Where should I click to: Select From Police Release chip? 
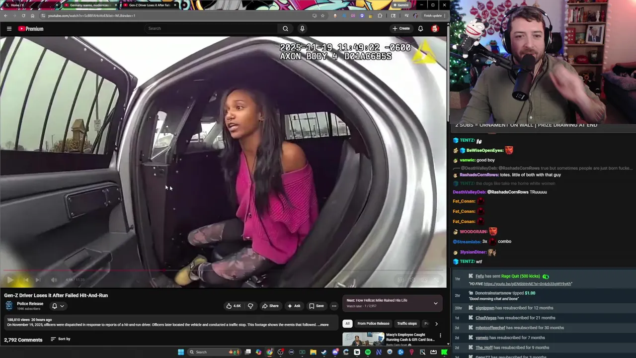click(x=373, y=324)
